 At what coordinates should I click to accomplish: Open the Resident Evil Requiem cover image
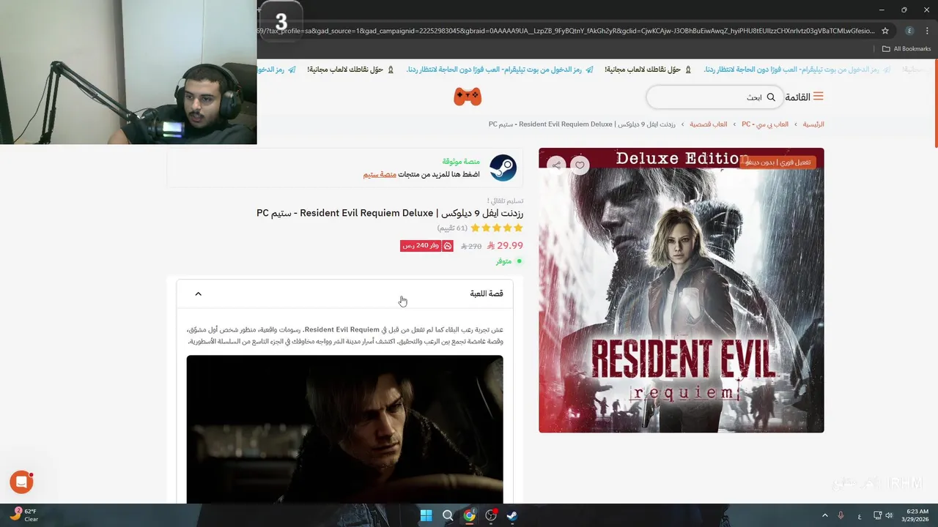coord(682,291)
